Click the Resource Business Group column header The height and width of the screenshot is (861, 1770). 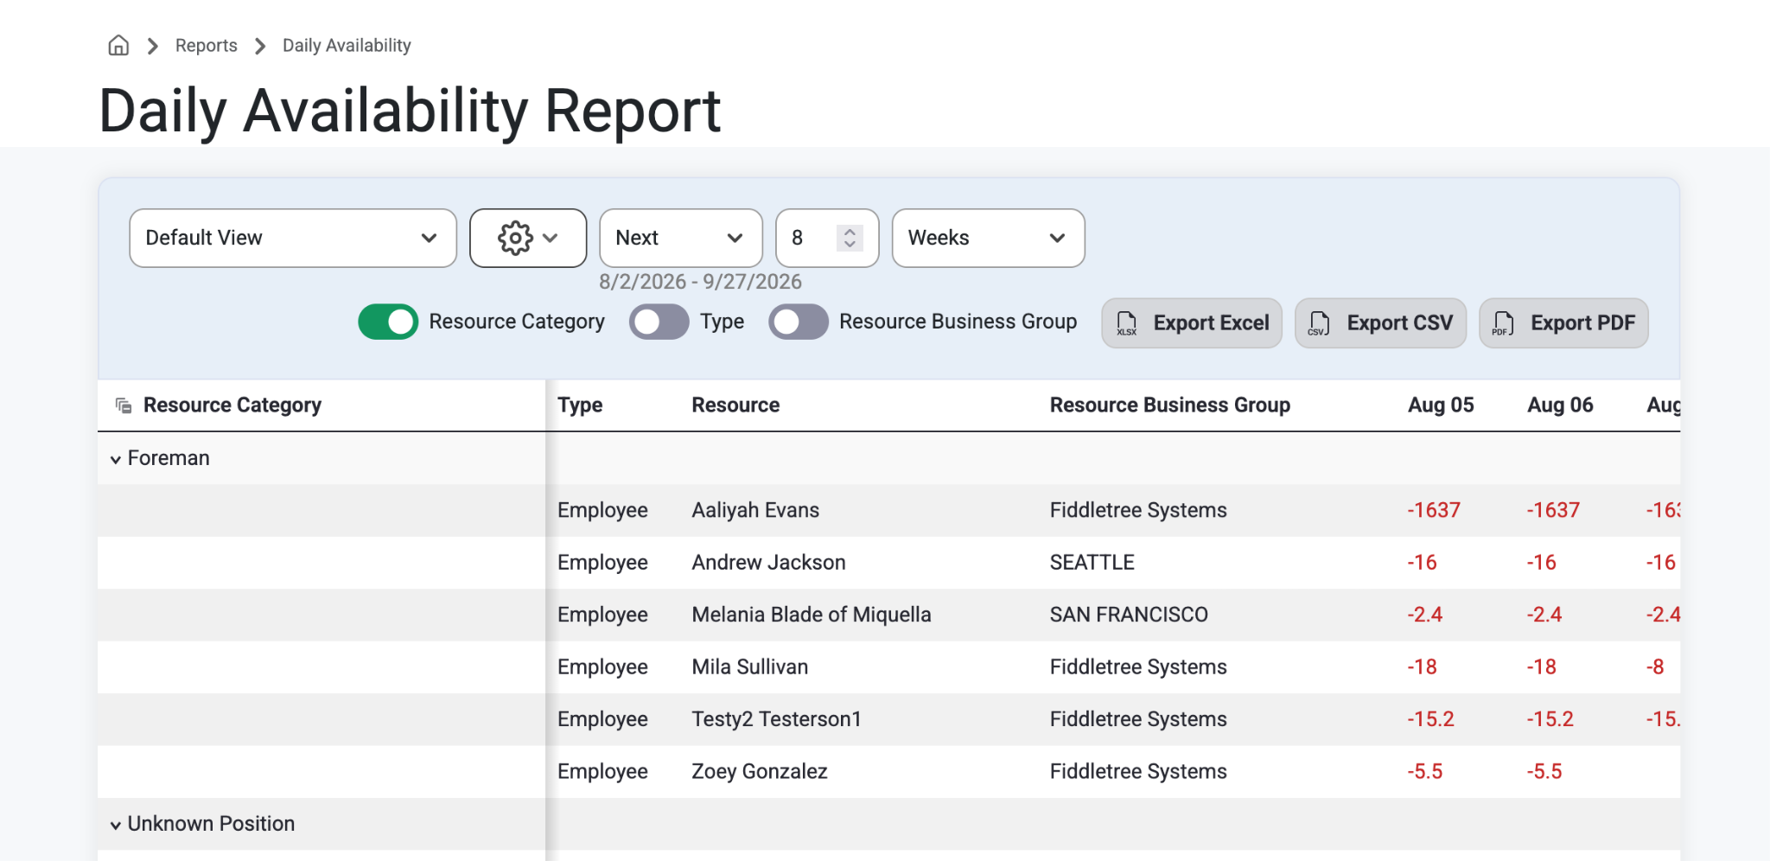(1169, 405)
